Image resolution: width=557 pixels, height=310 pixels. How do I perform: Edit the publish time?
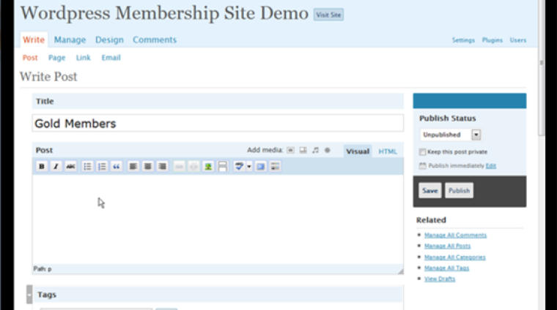click(491, 166)
